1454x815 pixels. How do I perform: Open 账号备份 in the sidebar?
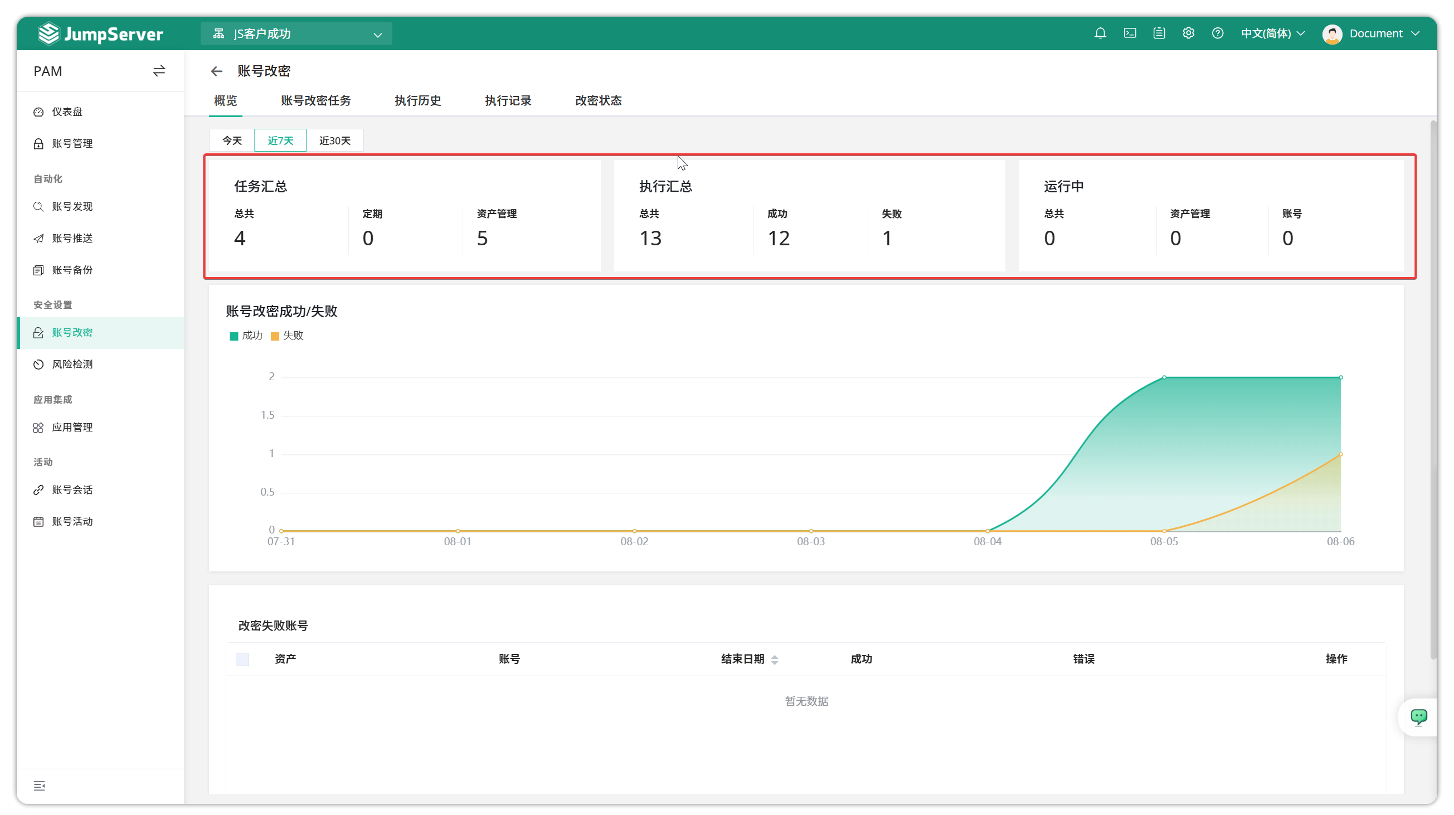pyautogui.click(x=100, y=270)
